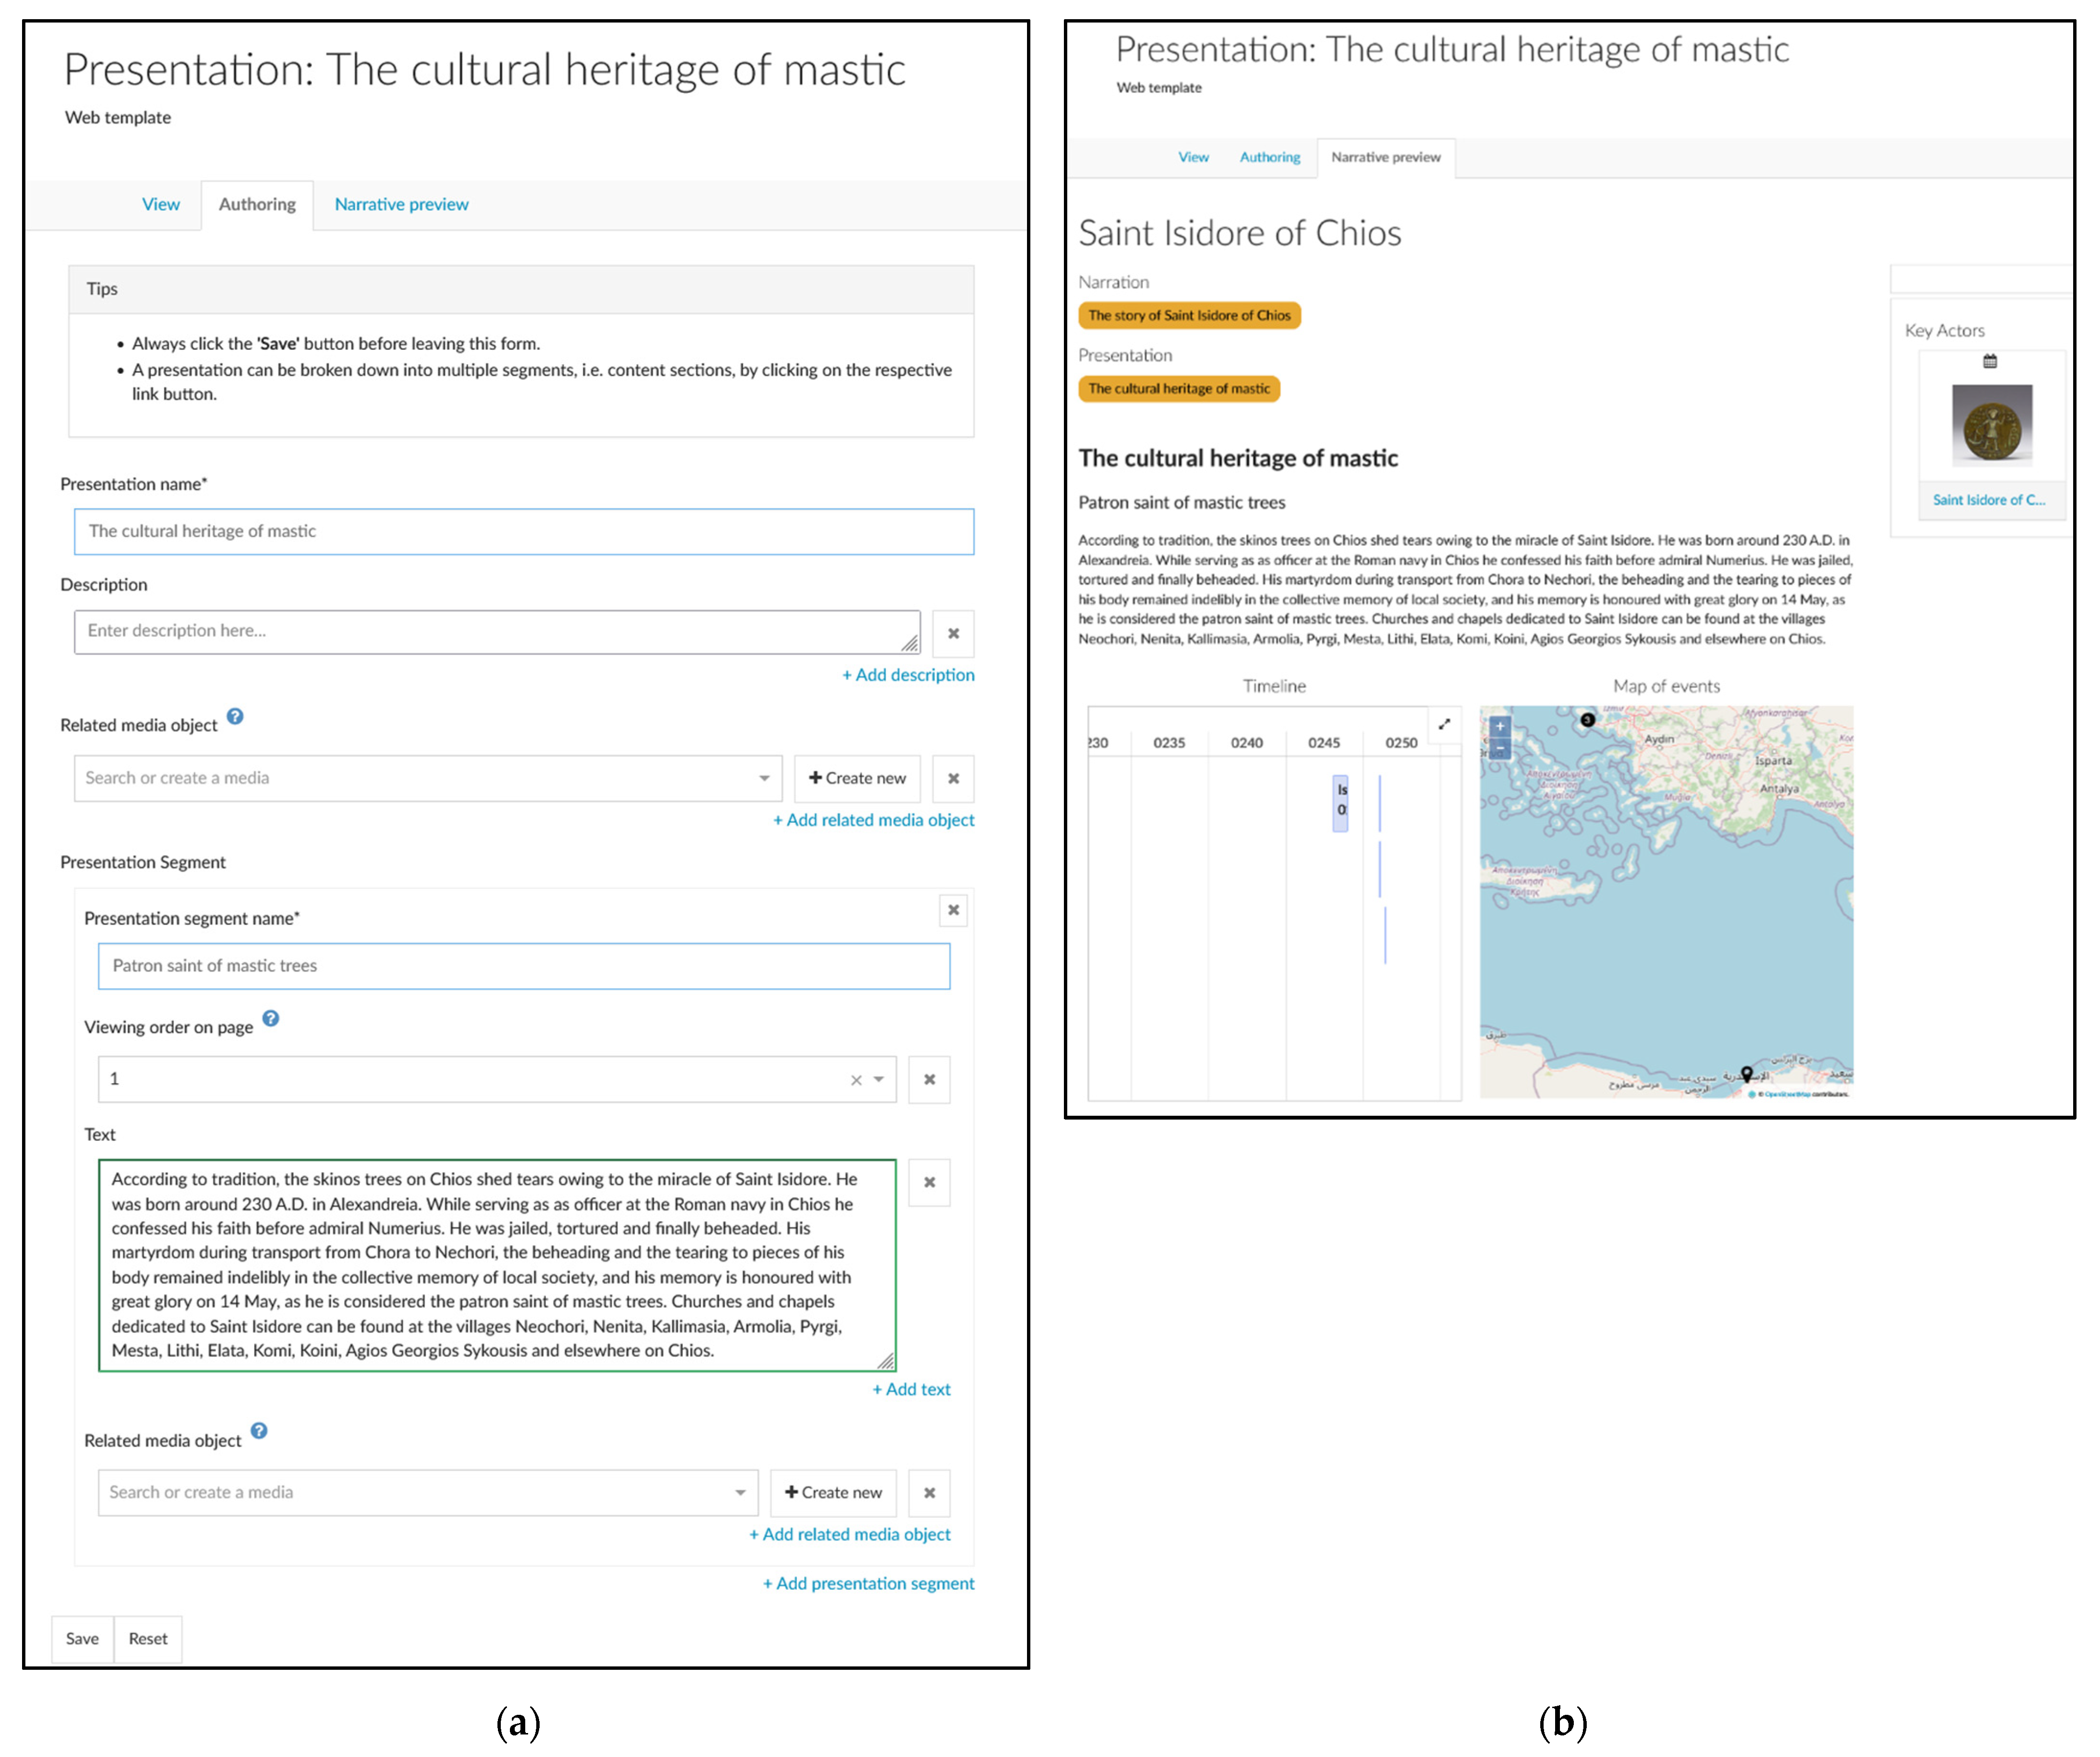Switch to the Narrative preview tab in authoring panel

coord(401,205)
